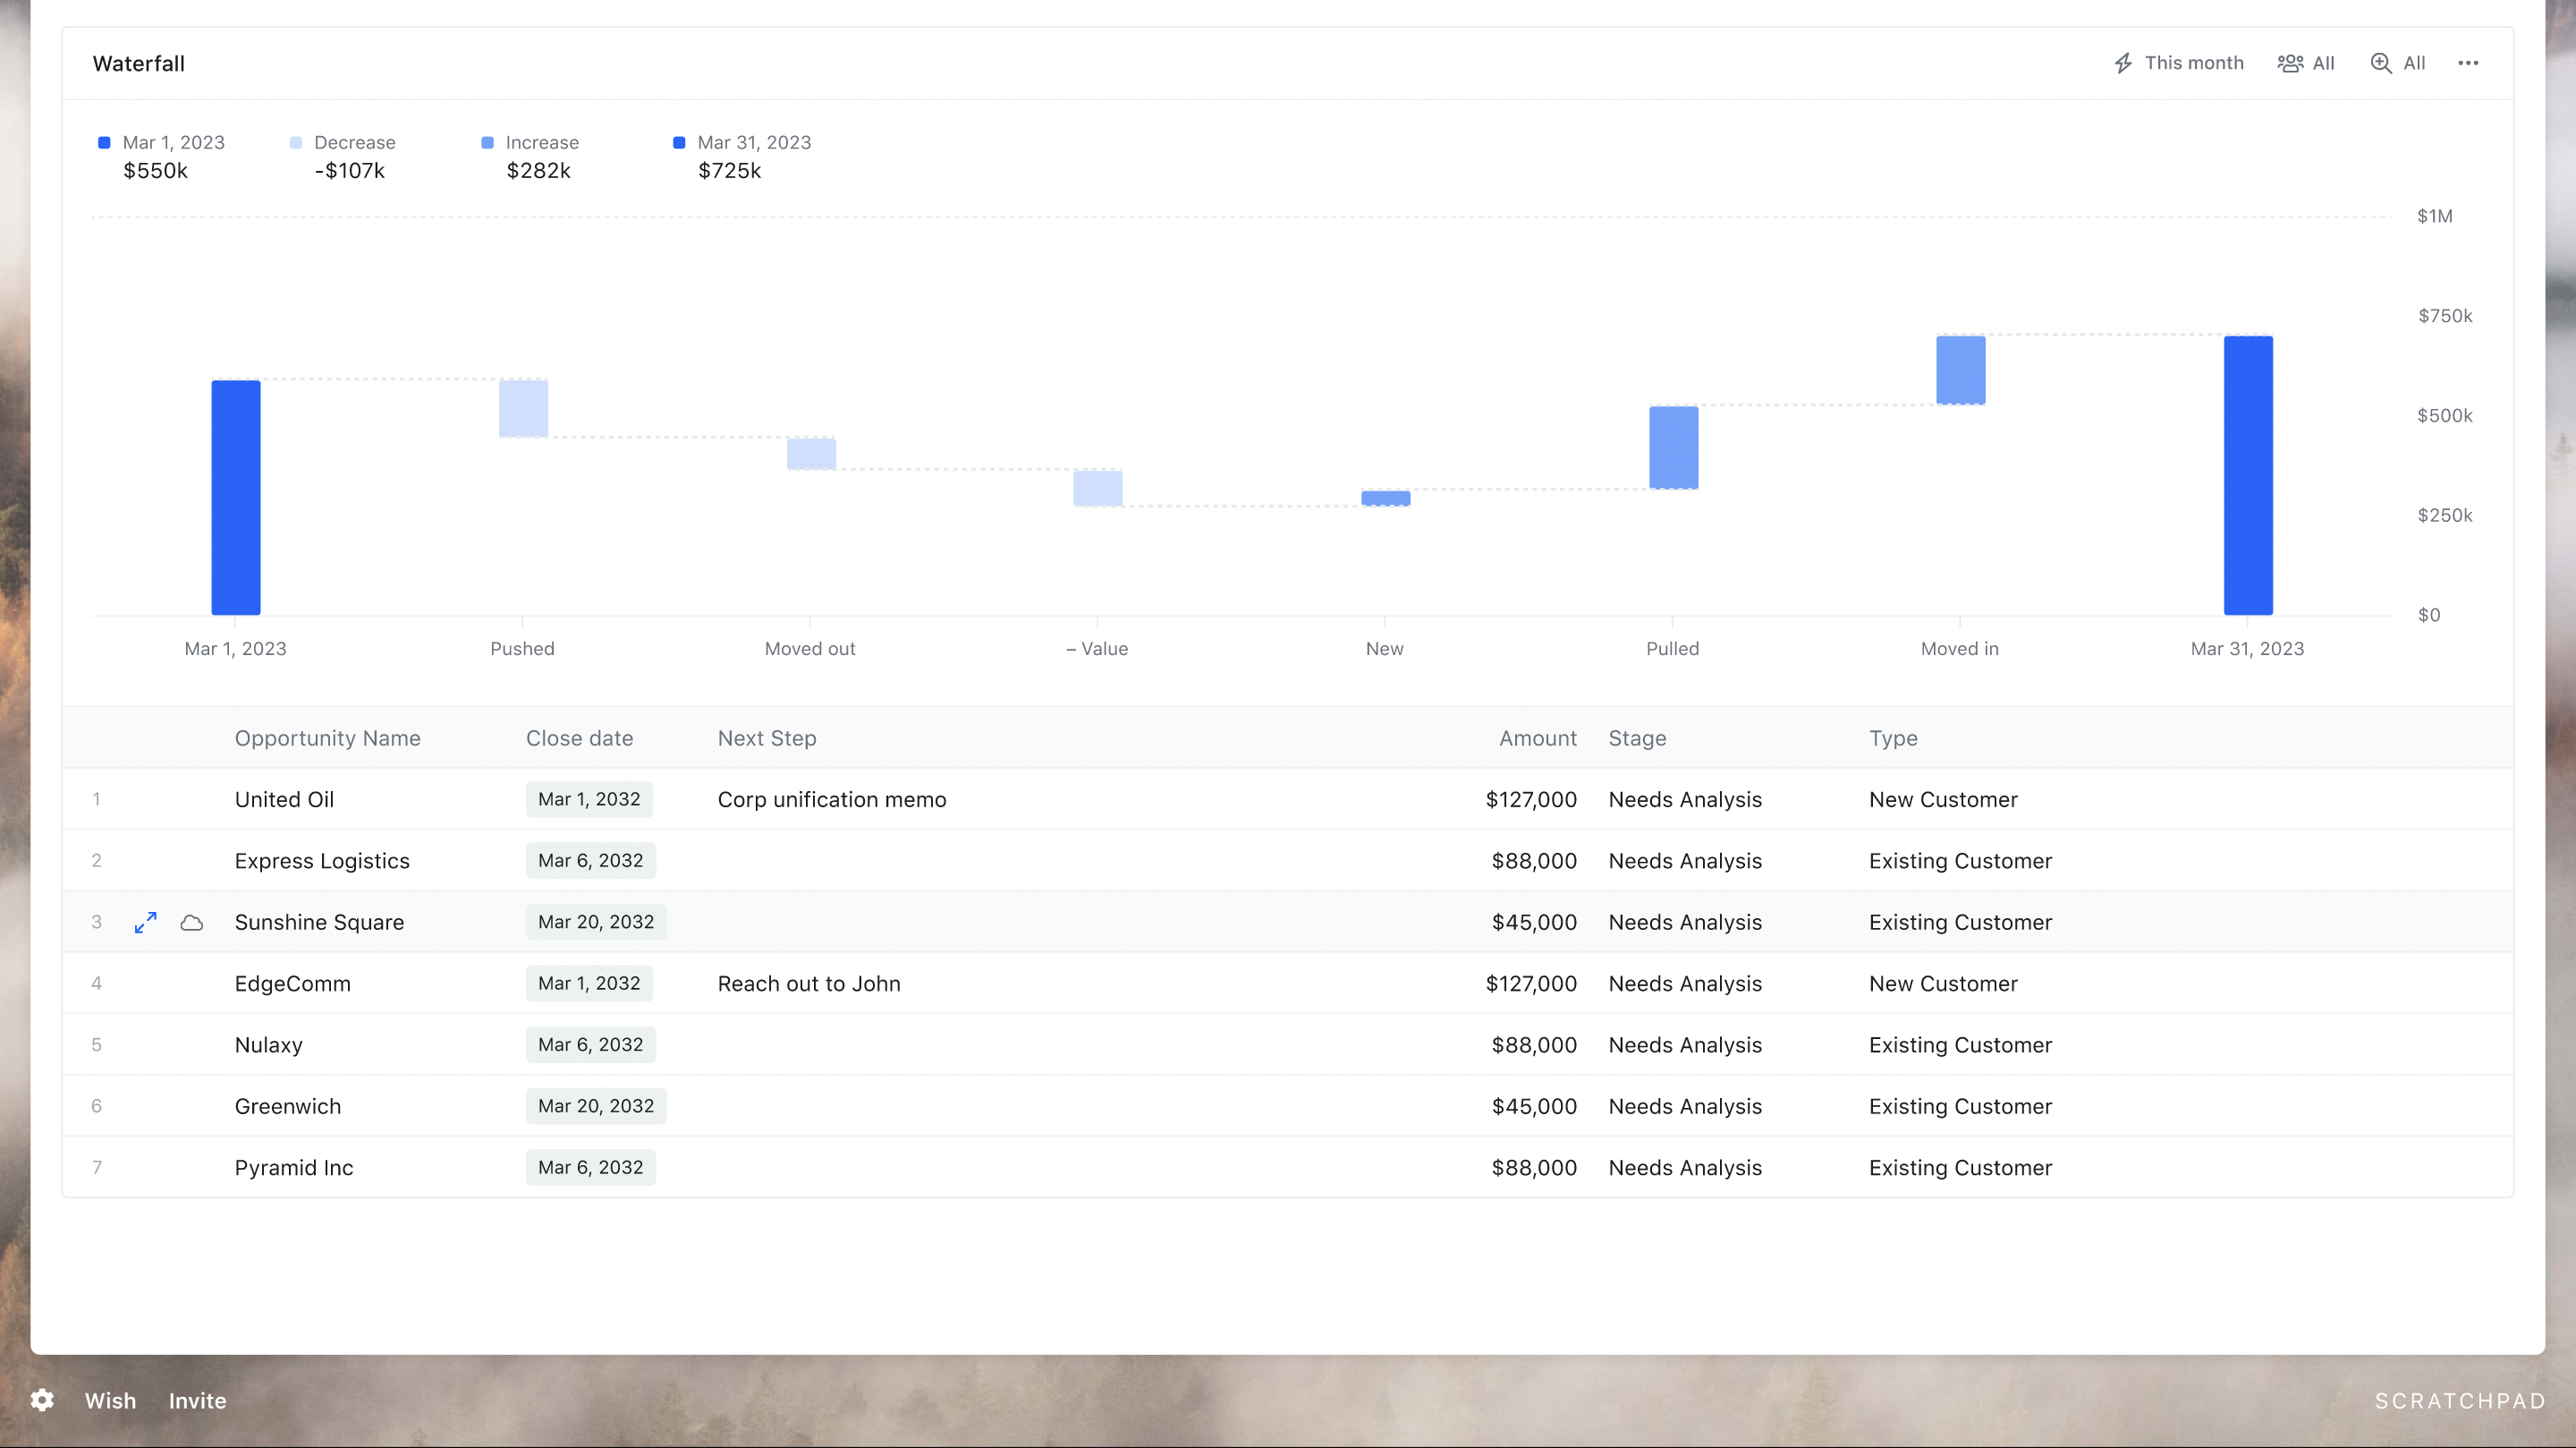Select the Opportunity Name column header
The image size is (2576, 1448).
click(x=327, y=737)
